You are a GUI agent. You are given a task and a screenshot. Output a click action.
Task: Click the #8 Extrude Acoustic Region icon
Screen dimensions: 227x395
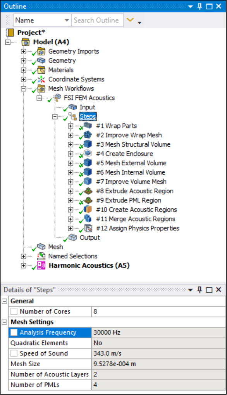[88, 191]
